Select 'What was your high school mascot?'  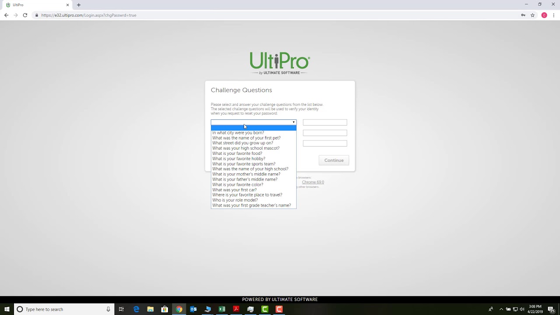pos(253,148)
